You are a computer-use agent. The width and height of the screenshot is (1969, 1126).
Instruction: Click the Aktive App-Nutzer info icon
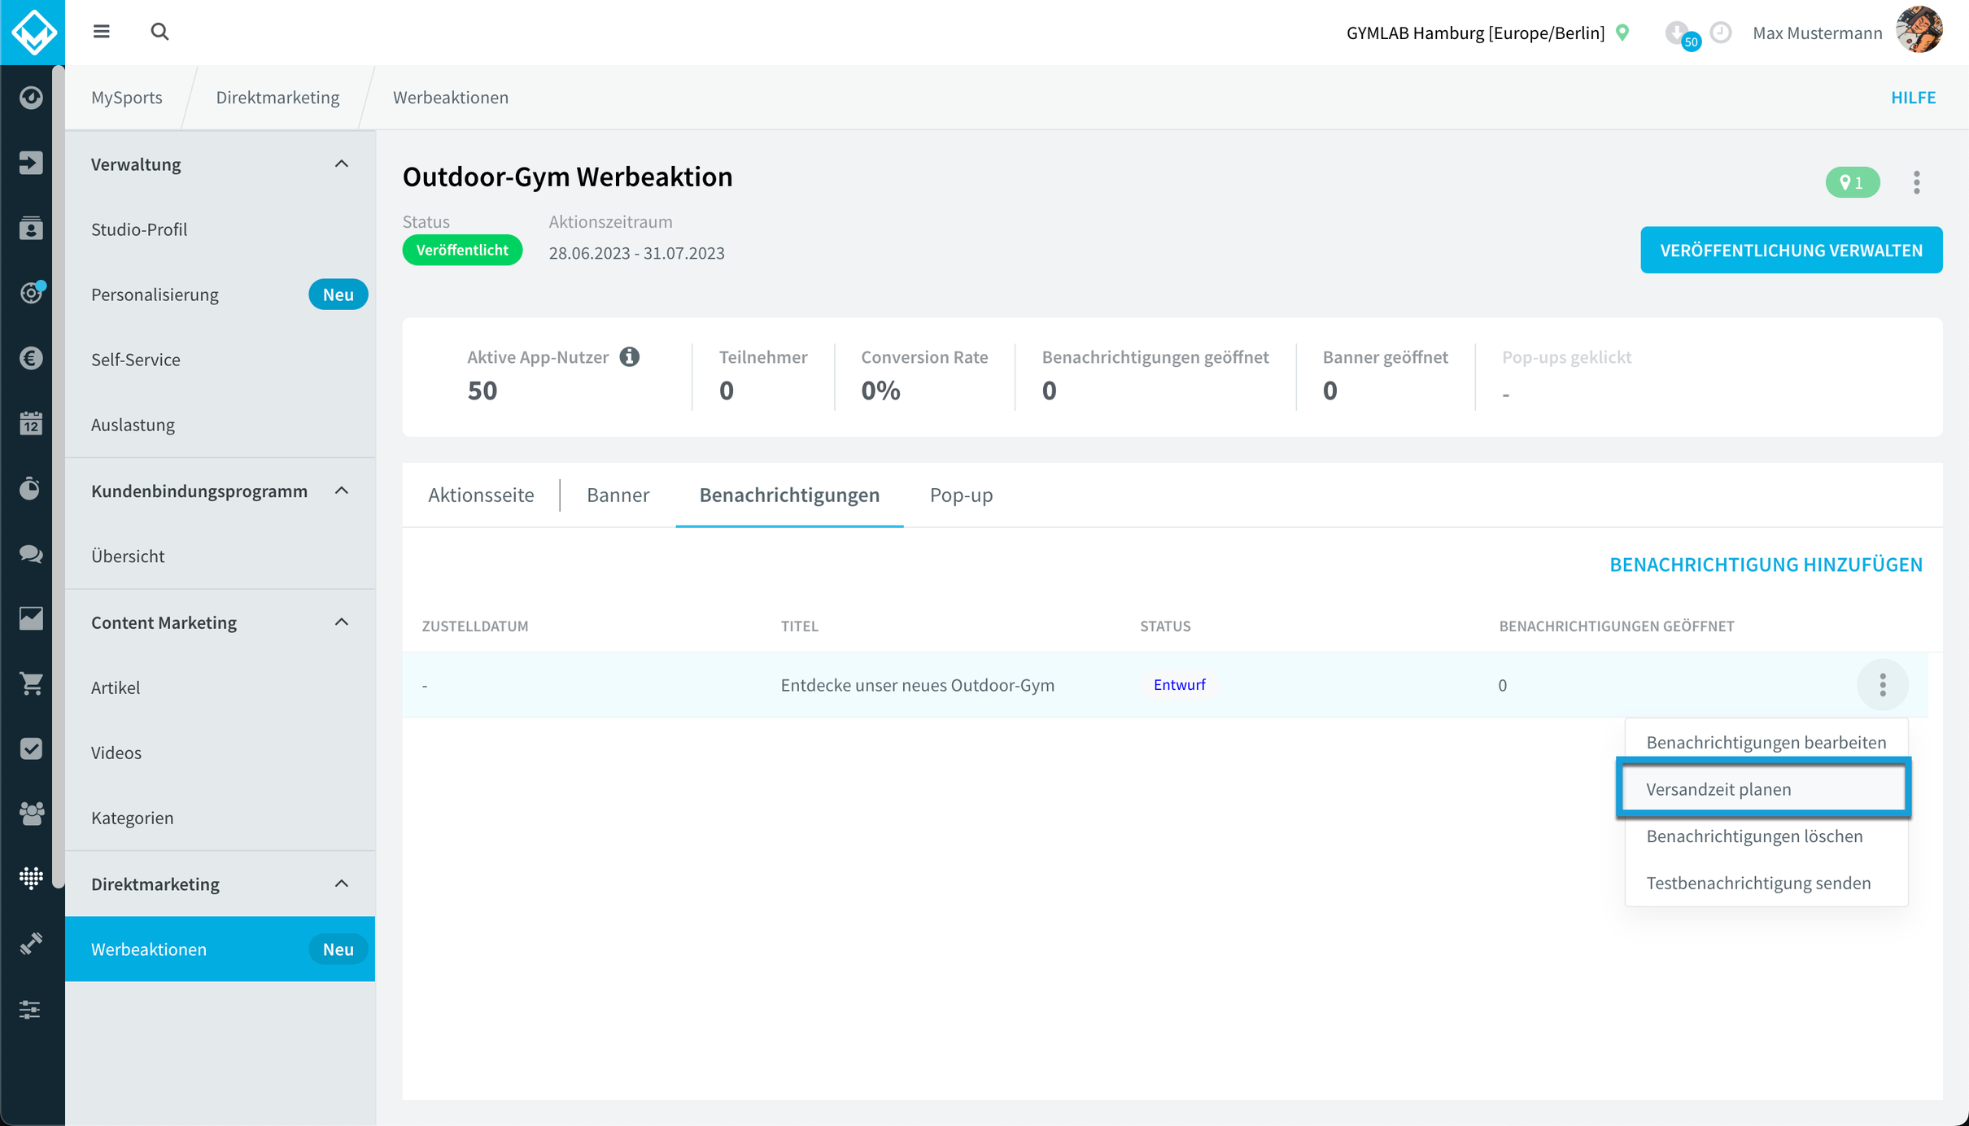coord(629,356)
